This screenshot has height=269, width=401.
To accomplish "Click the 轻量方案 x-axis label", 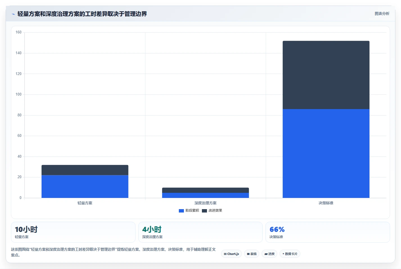I will pyautogui.click(x=85, y=203).
